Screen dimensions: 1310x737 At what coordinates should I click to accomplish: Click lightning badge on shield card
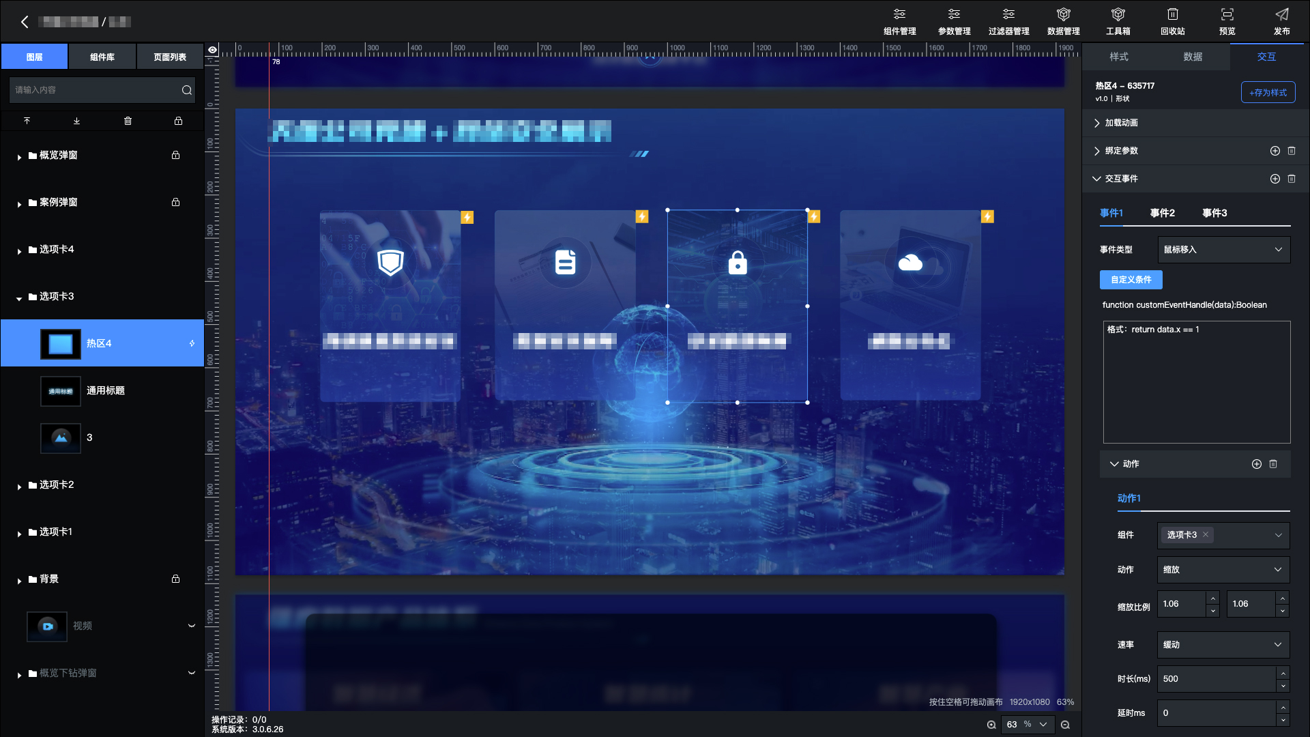pos(467,217)
